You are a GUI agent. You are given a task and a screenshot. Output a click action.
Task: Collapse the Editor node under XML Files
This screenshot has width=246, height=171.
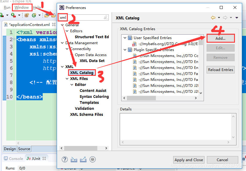coord(72,84)
